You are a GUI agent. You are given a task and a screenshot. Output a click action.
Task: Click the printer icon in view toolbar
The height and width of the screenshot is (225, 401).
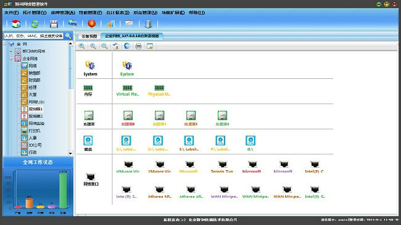(x=138, y=46)
